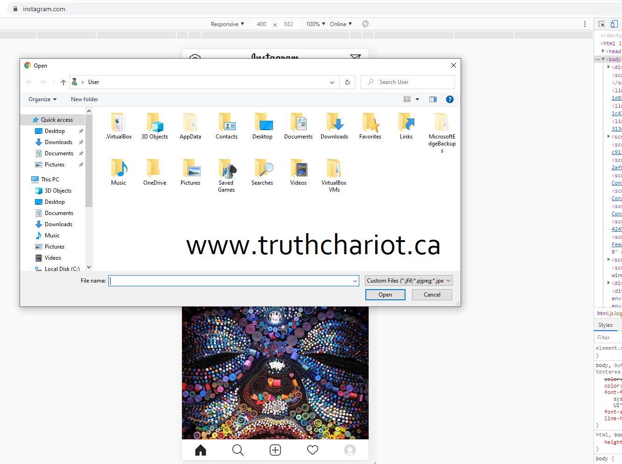This screenshot has width=622, height=464.
Task: Click the Instagram new post plus icon
Action: 275,450
